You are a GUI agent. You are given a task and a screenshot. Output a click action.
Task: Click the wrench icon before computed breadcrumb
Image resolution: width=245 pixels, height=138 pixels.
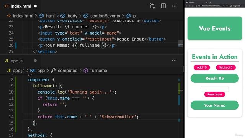(53, 71)
